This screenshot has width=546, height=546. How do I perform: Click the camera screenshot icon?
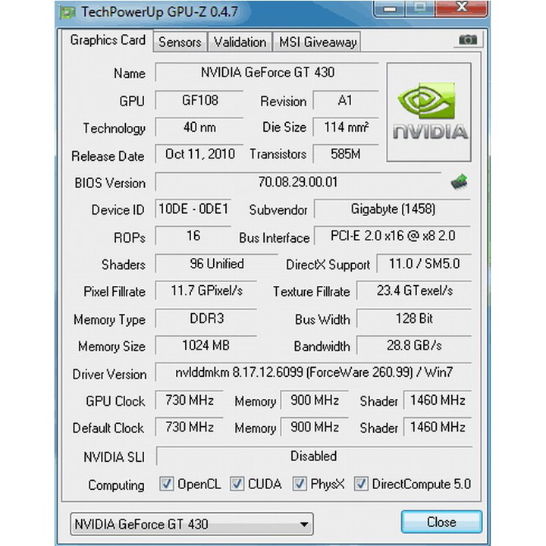tap(468, 40)
